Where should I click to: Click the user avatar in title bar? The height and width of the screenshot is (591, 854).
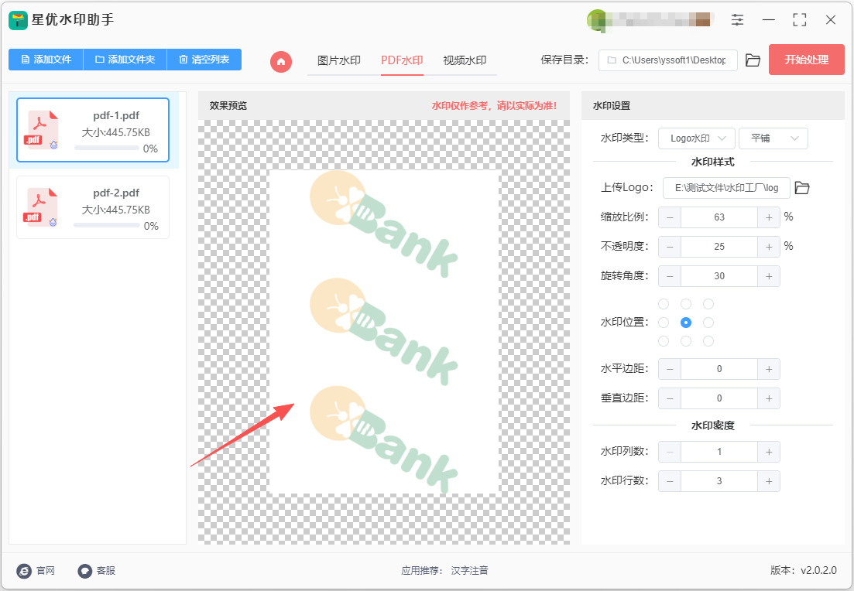[596, 20]
